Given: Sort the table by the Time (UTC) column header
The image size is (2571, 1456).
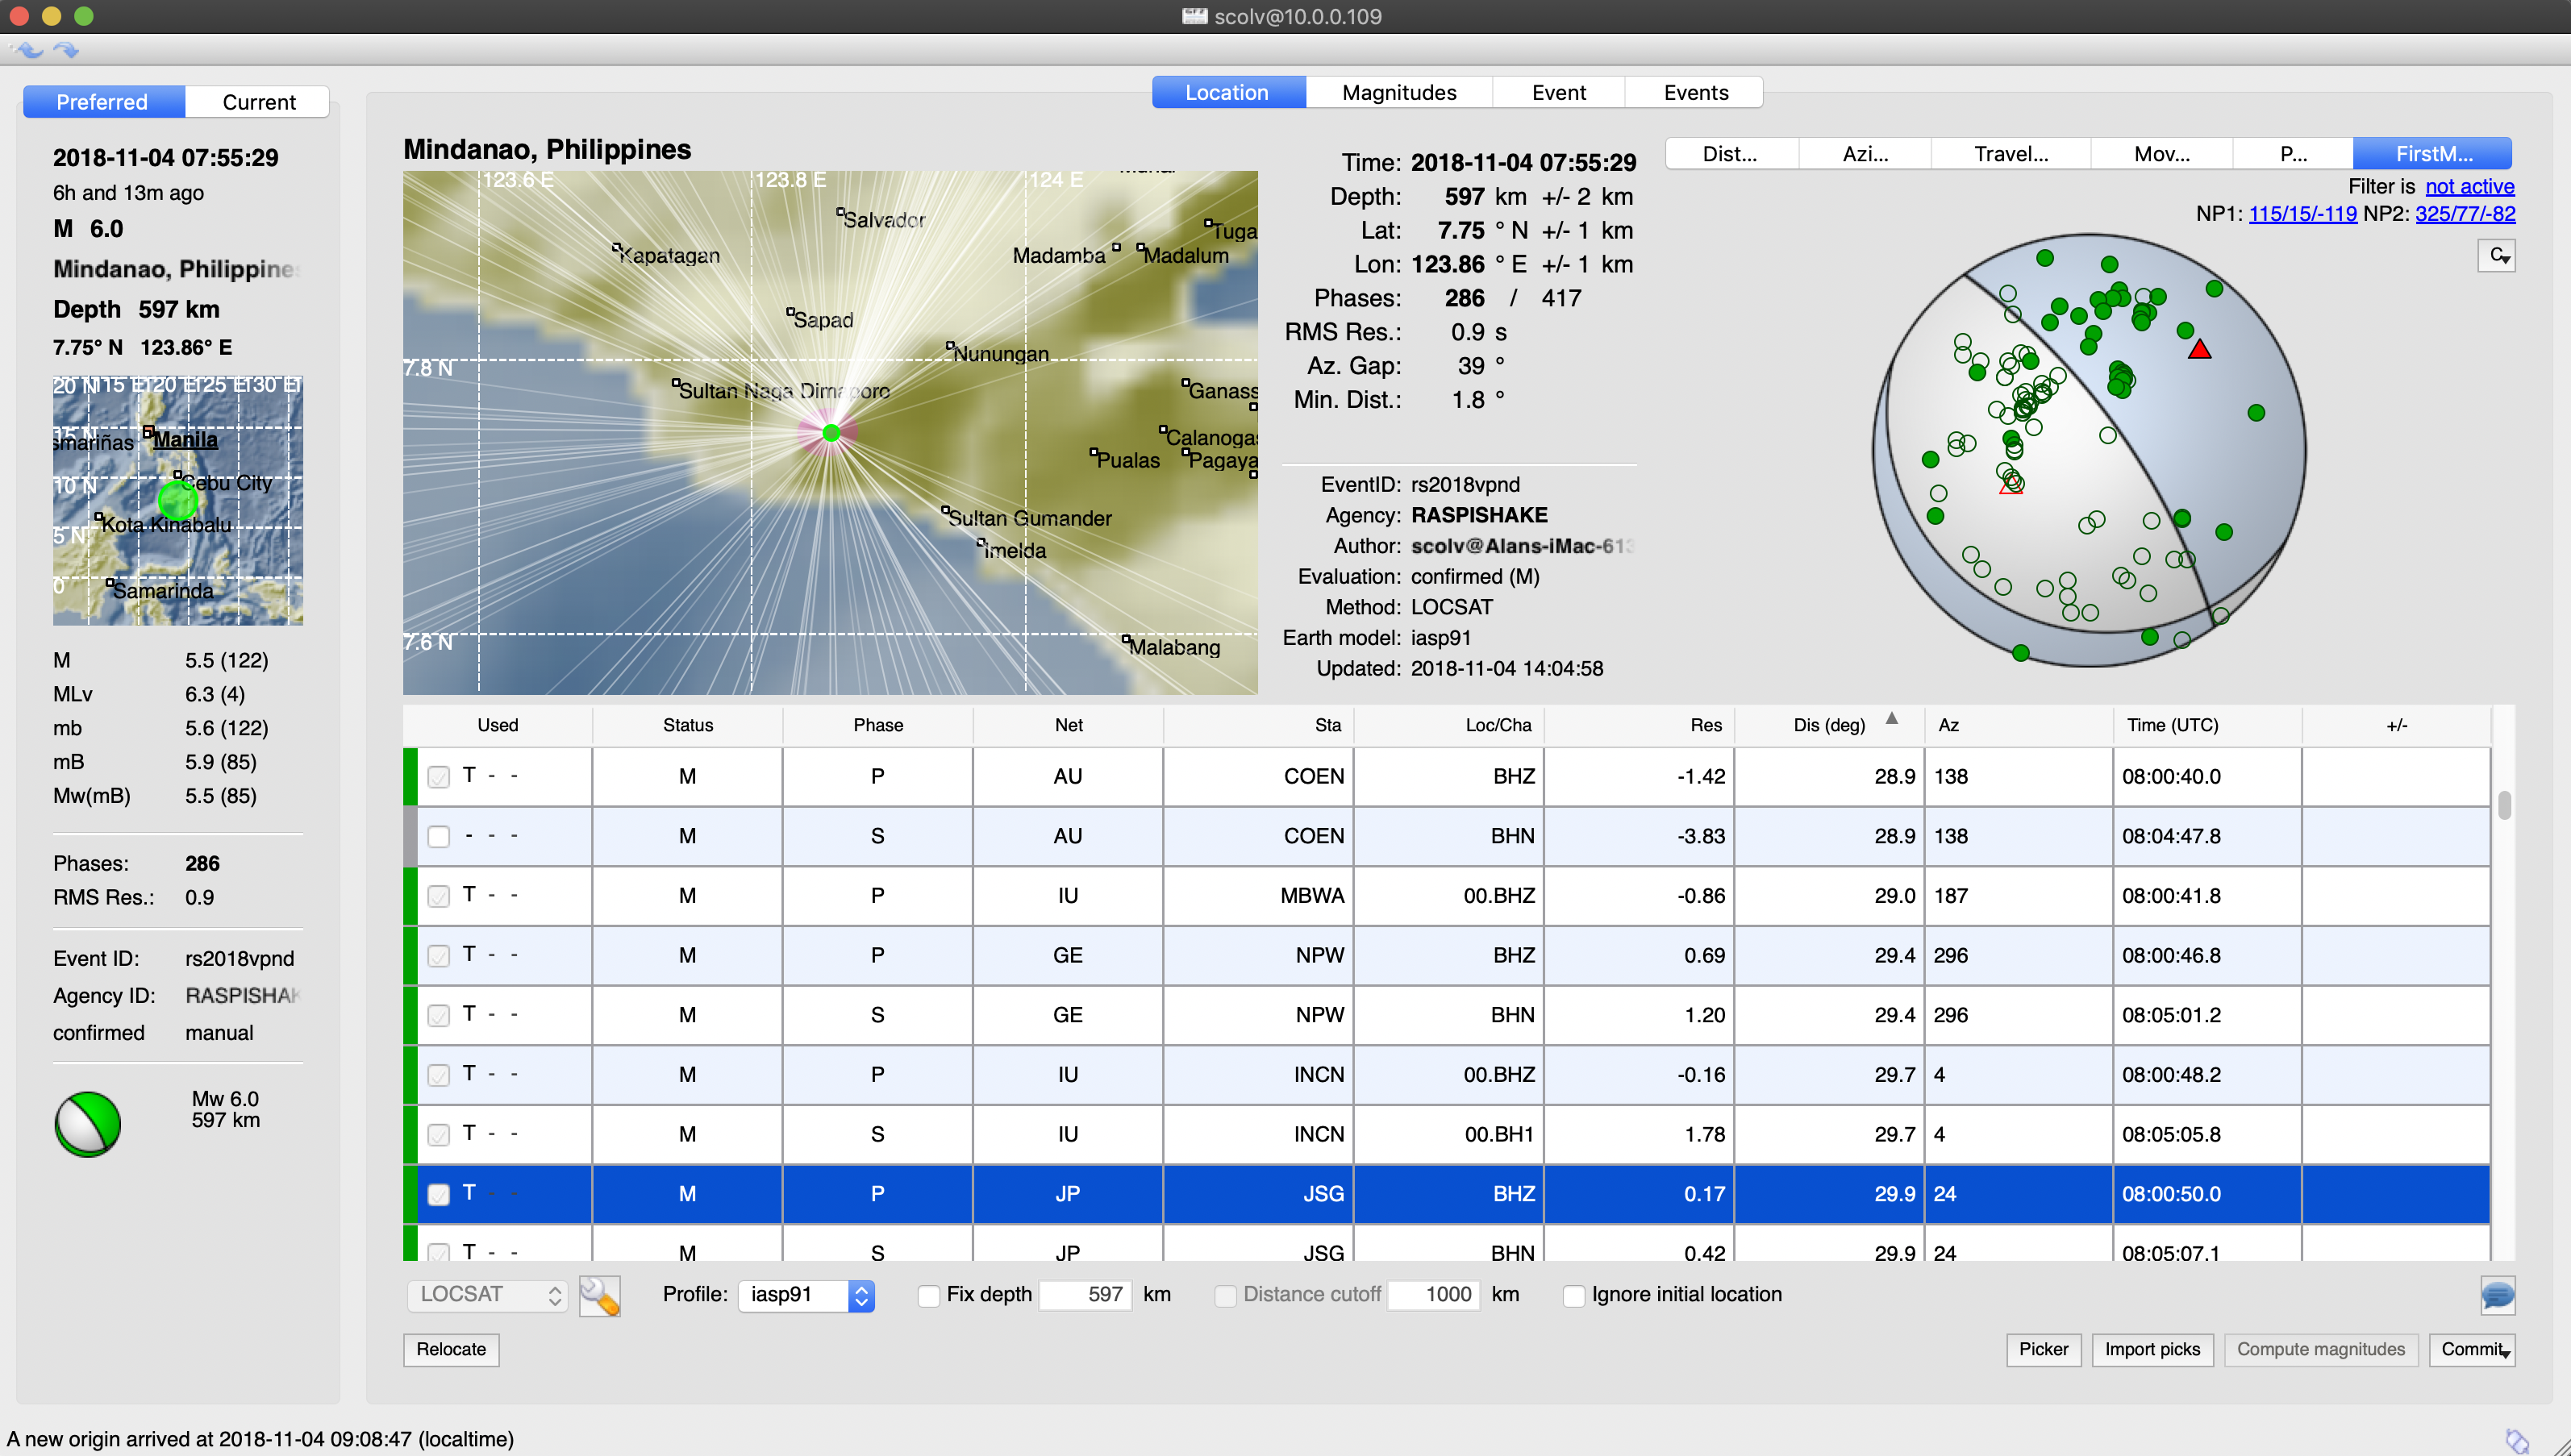Looking at the screenshot, I should (2208, 725).
